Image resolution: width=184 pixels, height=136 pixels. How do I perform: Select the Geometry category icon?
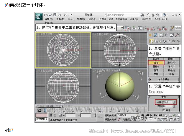coord(152,41)
